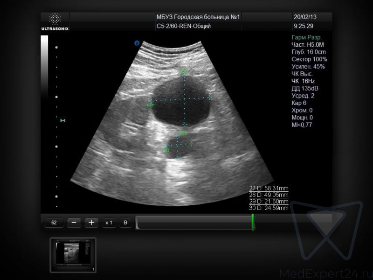Click the minus button in the cine controls
This screenshot has height=280, width=373.
[x=74, y=223]
